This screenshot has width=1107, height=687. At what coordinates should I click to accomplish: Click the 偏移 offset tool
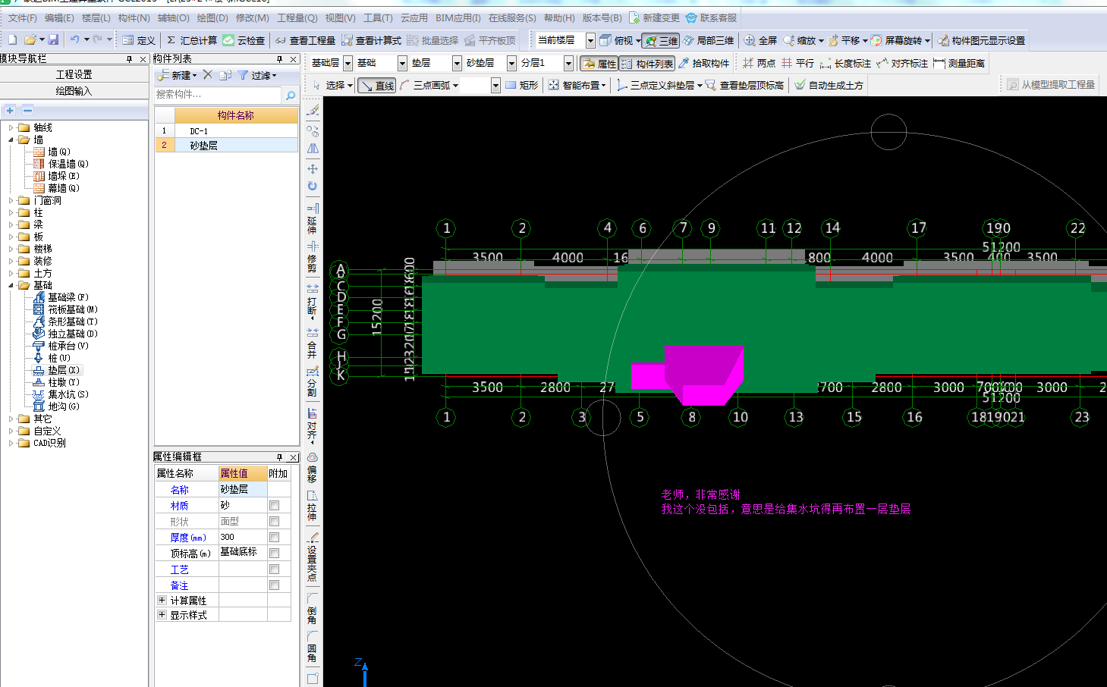click(x=312, y=467)
